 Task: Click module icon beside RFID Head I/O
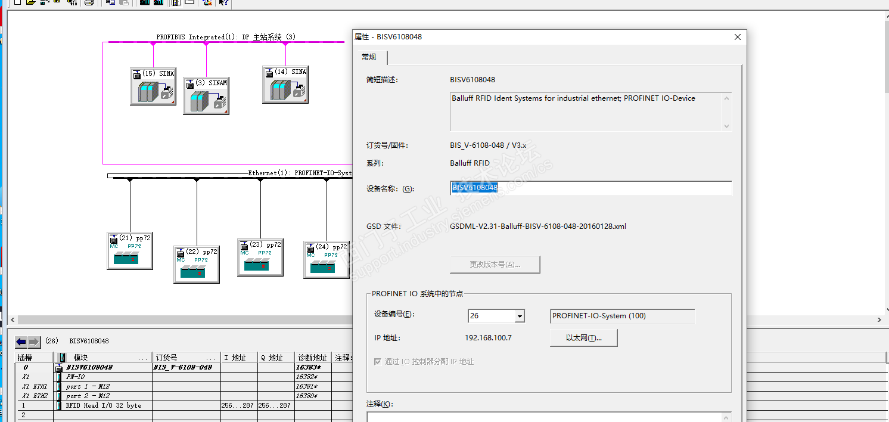(x=59, y=405)
